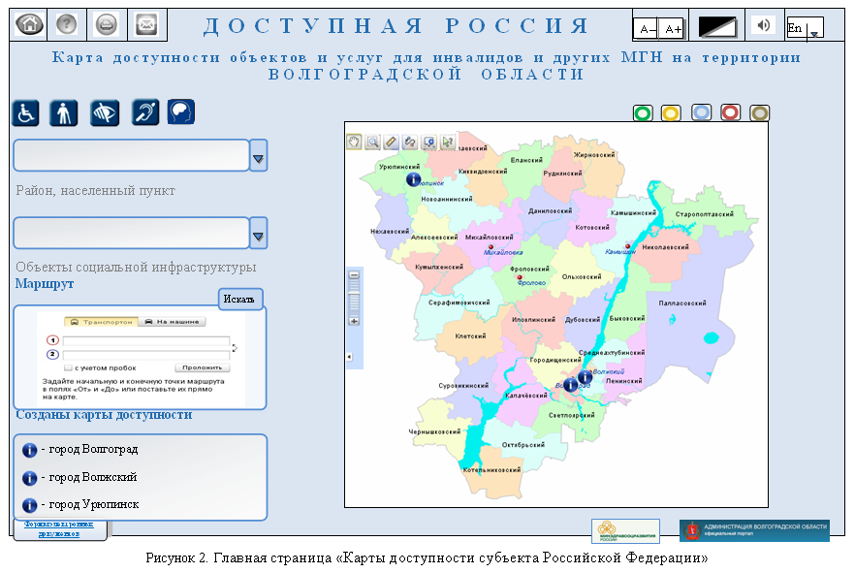The height and width of the screenshot is (573, 855).
Task: Zoom out with map minus button
Action: [355, 275]
